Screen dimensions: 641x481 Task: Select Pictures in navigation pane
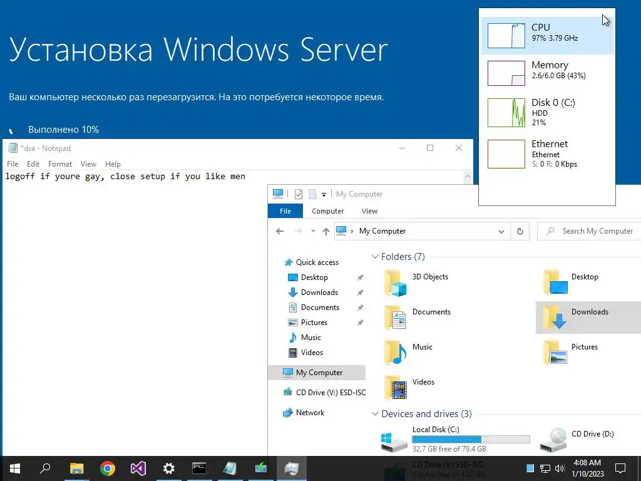point(314,323)
